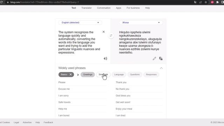Click the browser address bar URL
The width and height of the screenshot is (224, 126).
[x=44, y=2]
